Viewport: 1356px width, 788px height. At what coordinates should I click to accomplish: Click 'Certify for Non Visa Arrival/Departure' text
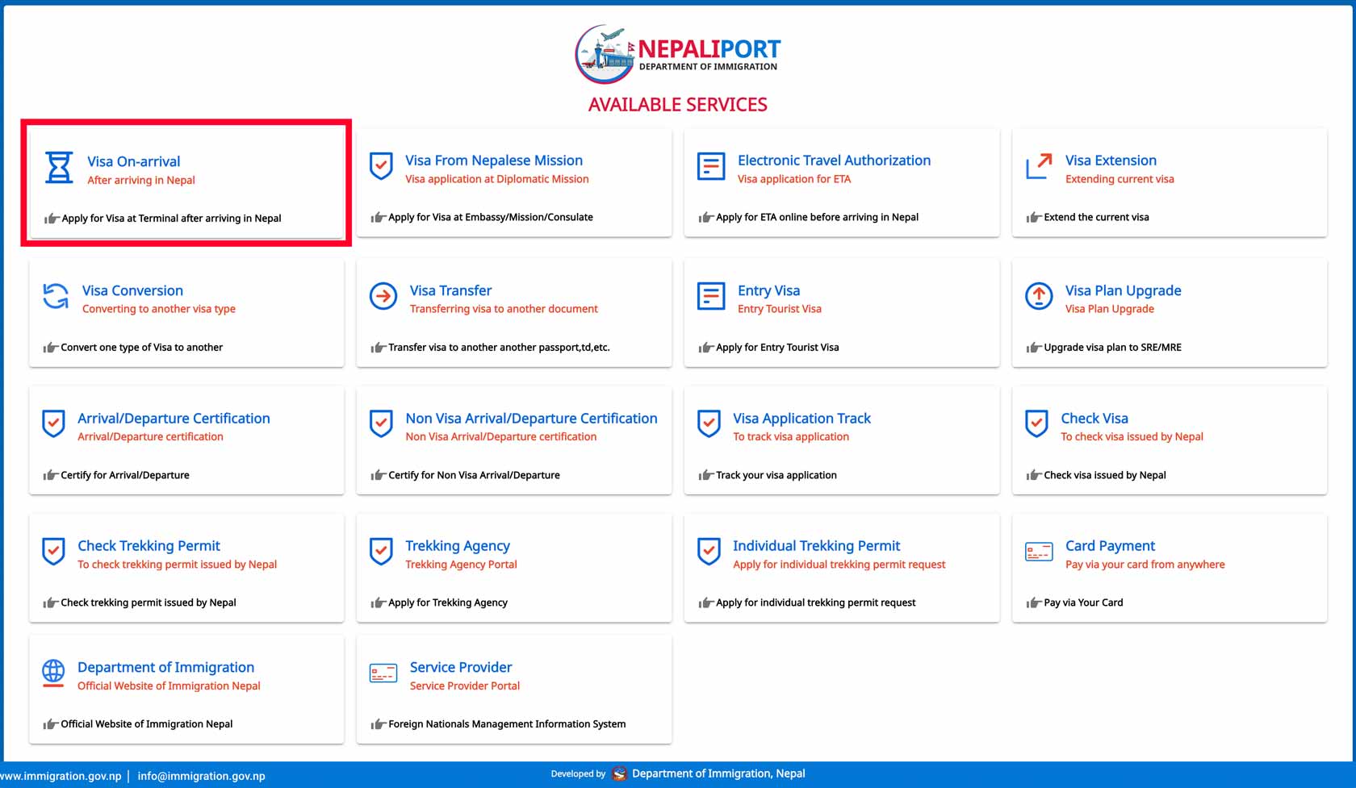[x=474, y=475]
